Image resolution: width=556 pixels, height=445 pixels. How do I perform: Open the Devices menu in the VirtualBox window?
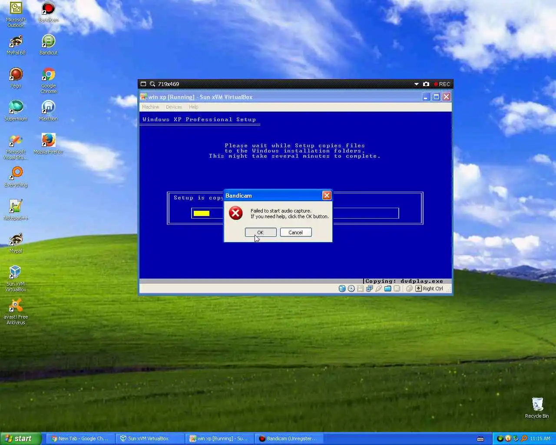tap(174, 107)
